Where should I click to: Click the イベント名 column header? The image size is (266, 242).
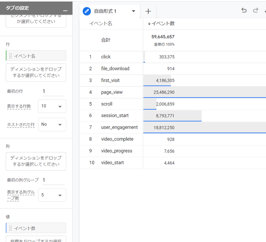tap(101, 23)
